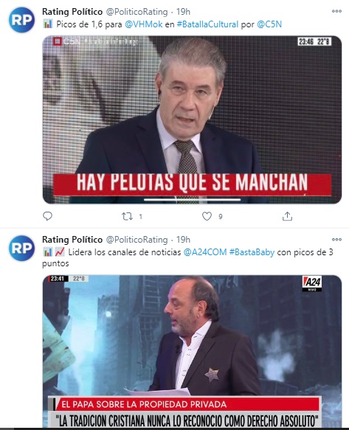This screenshot has width=349, height=430.
Task: Open the RP avatar on second tweet
Action: click(x=21, y=248)
